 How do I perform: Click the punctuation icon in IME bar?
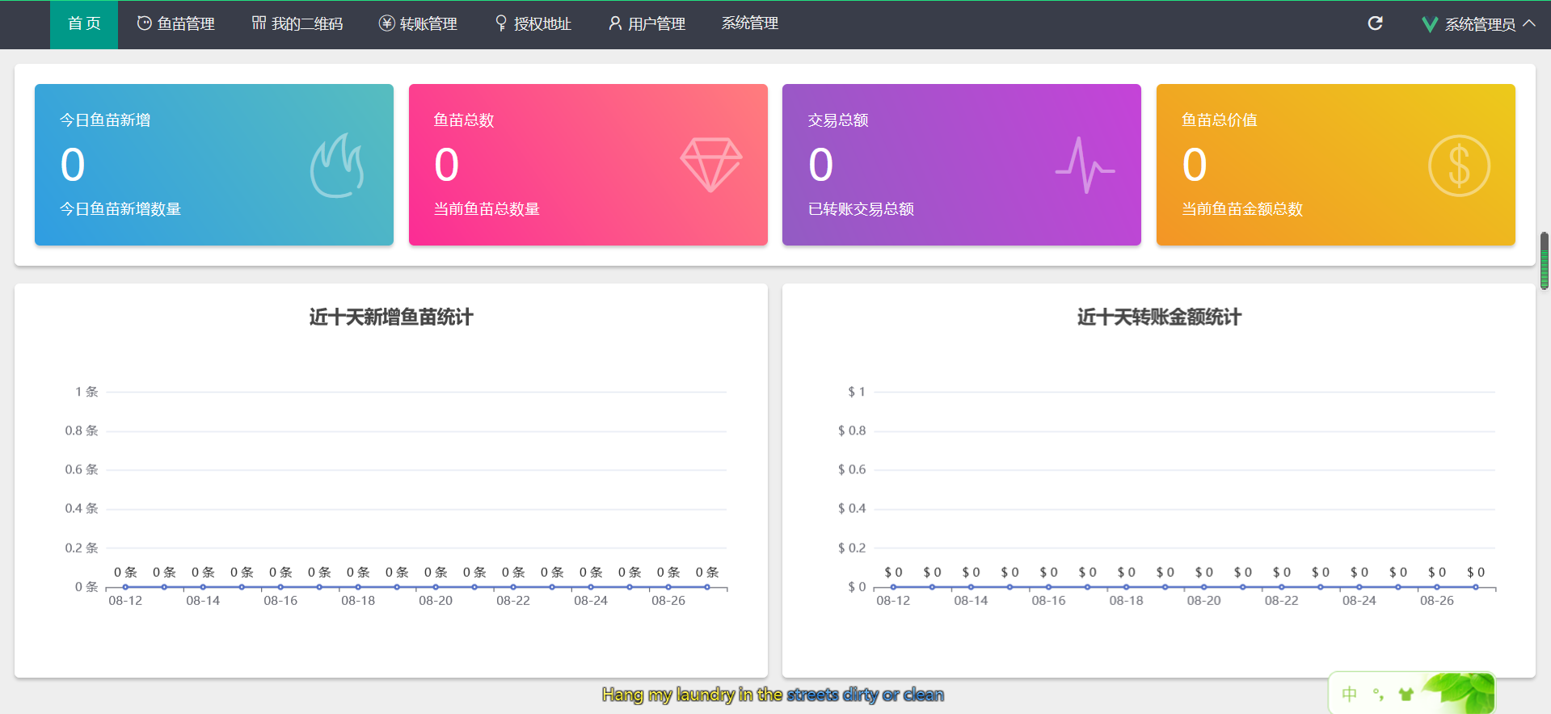1378,694
